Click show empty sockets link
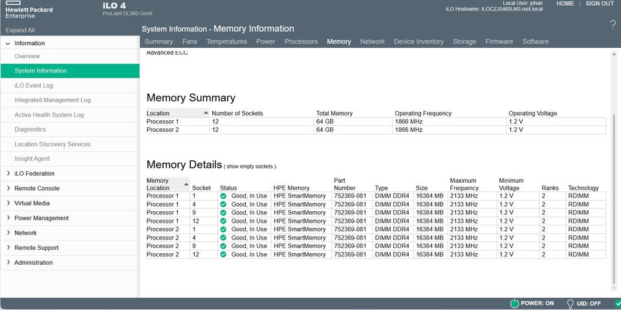Image resolution: width=621 pixels, height=310 pixels. pos(250,167)
